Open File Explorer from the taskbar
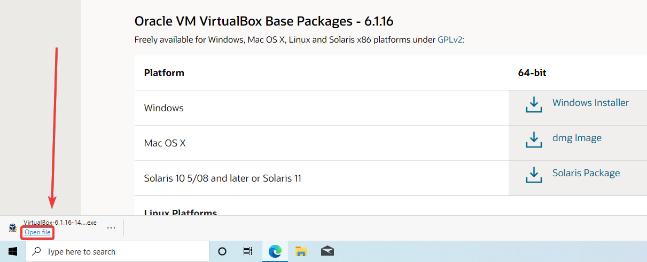Viewport: 647px width, 262px height. [x=301, y=251]
